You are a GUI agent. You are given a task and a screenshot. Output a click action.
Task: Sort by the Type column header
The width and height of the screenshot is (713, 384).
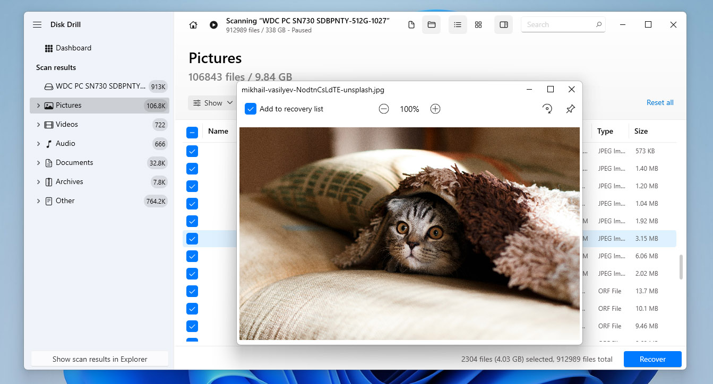605,132
